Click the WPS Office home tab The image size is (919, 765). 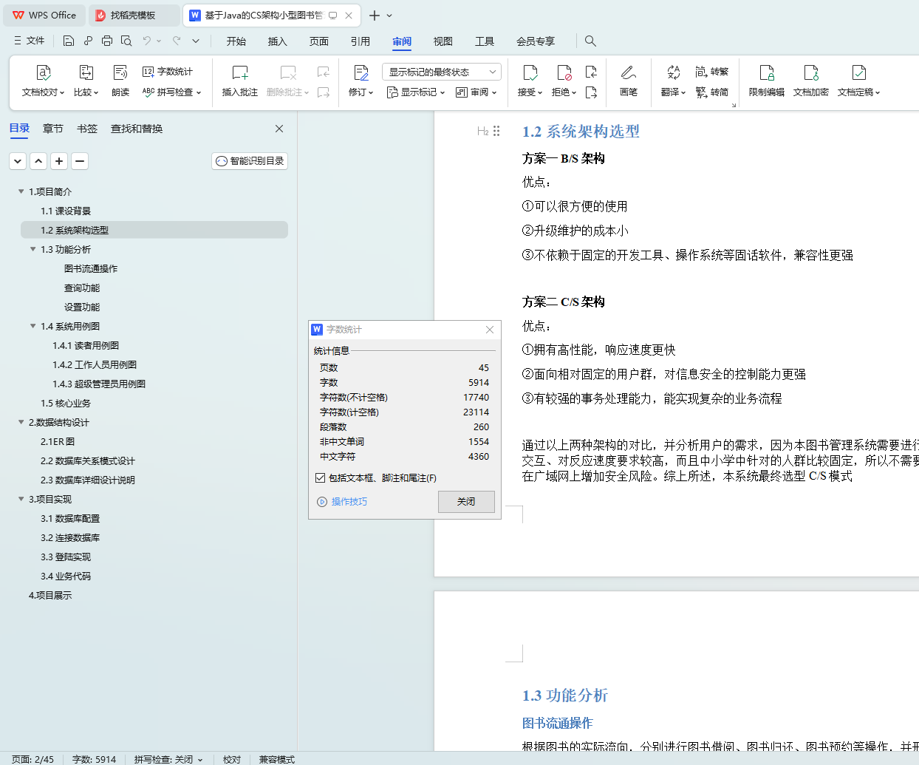pos(44,16)
